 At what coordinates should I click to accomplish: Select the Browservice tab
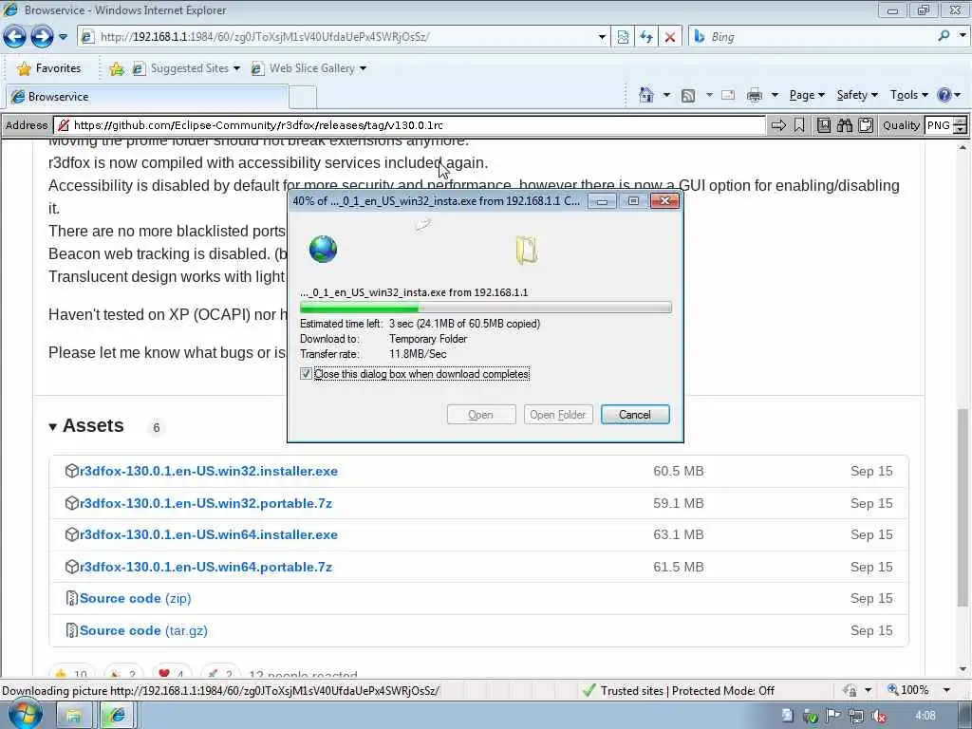[x=146, y=97]
